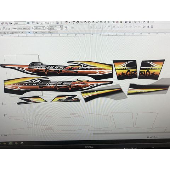This screenshot has width=170, height=170.
Task: Select the left 4-Stroke square decal panel
Action: (125, 70)
